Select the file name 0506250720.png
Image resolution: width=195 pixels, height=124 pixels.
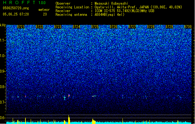[x=16, y=8]
